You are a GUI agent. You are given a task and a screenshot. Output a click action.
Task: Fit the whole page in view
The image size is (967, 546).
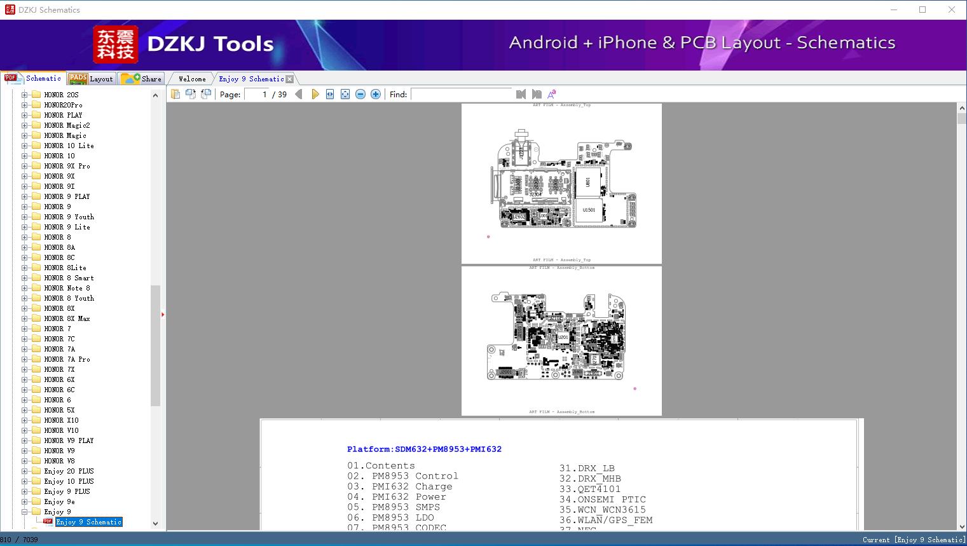tap(345, 94)
